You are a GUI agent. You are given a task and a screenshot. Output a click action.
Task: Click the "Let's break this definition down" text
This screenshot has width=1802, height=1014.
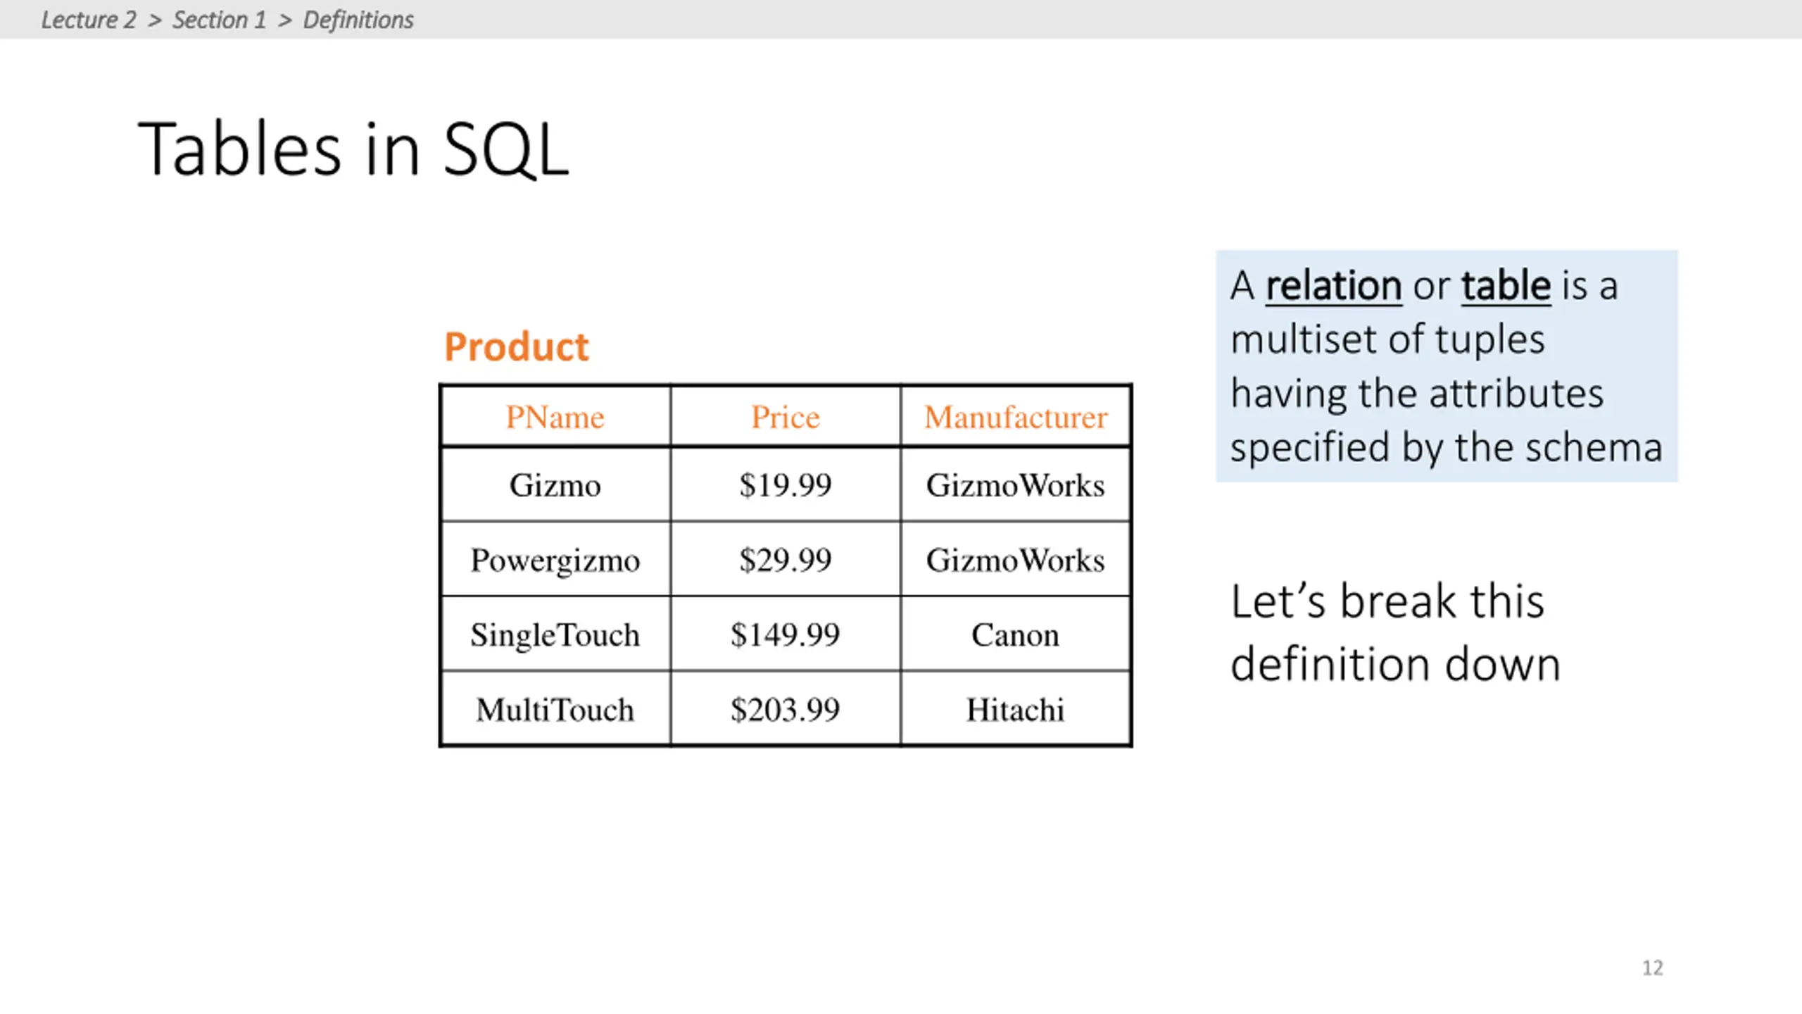1395,632
